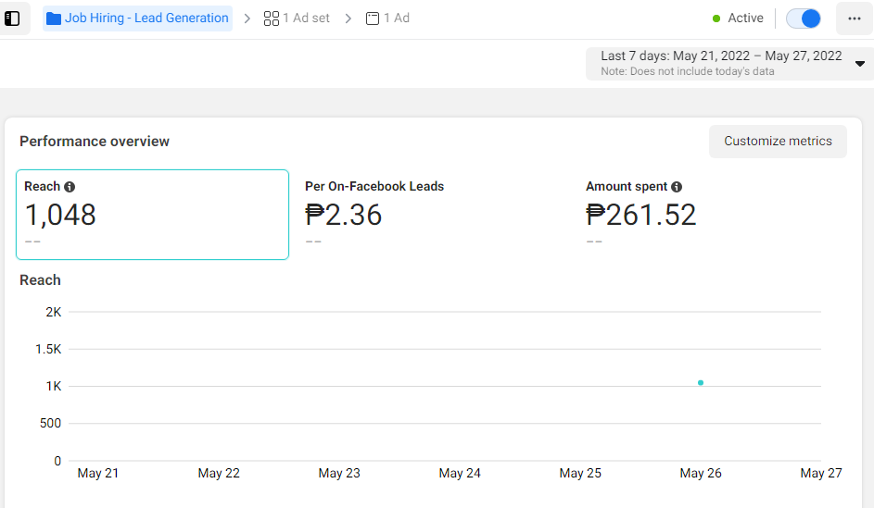Click the ad page icon

click(x=373, y=19)
